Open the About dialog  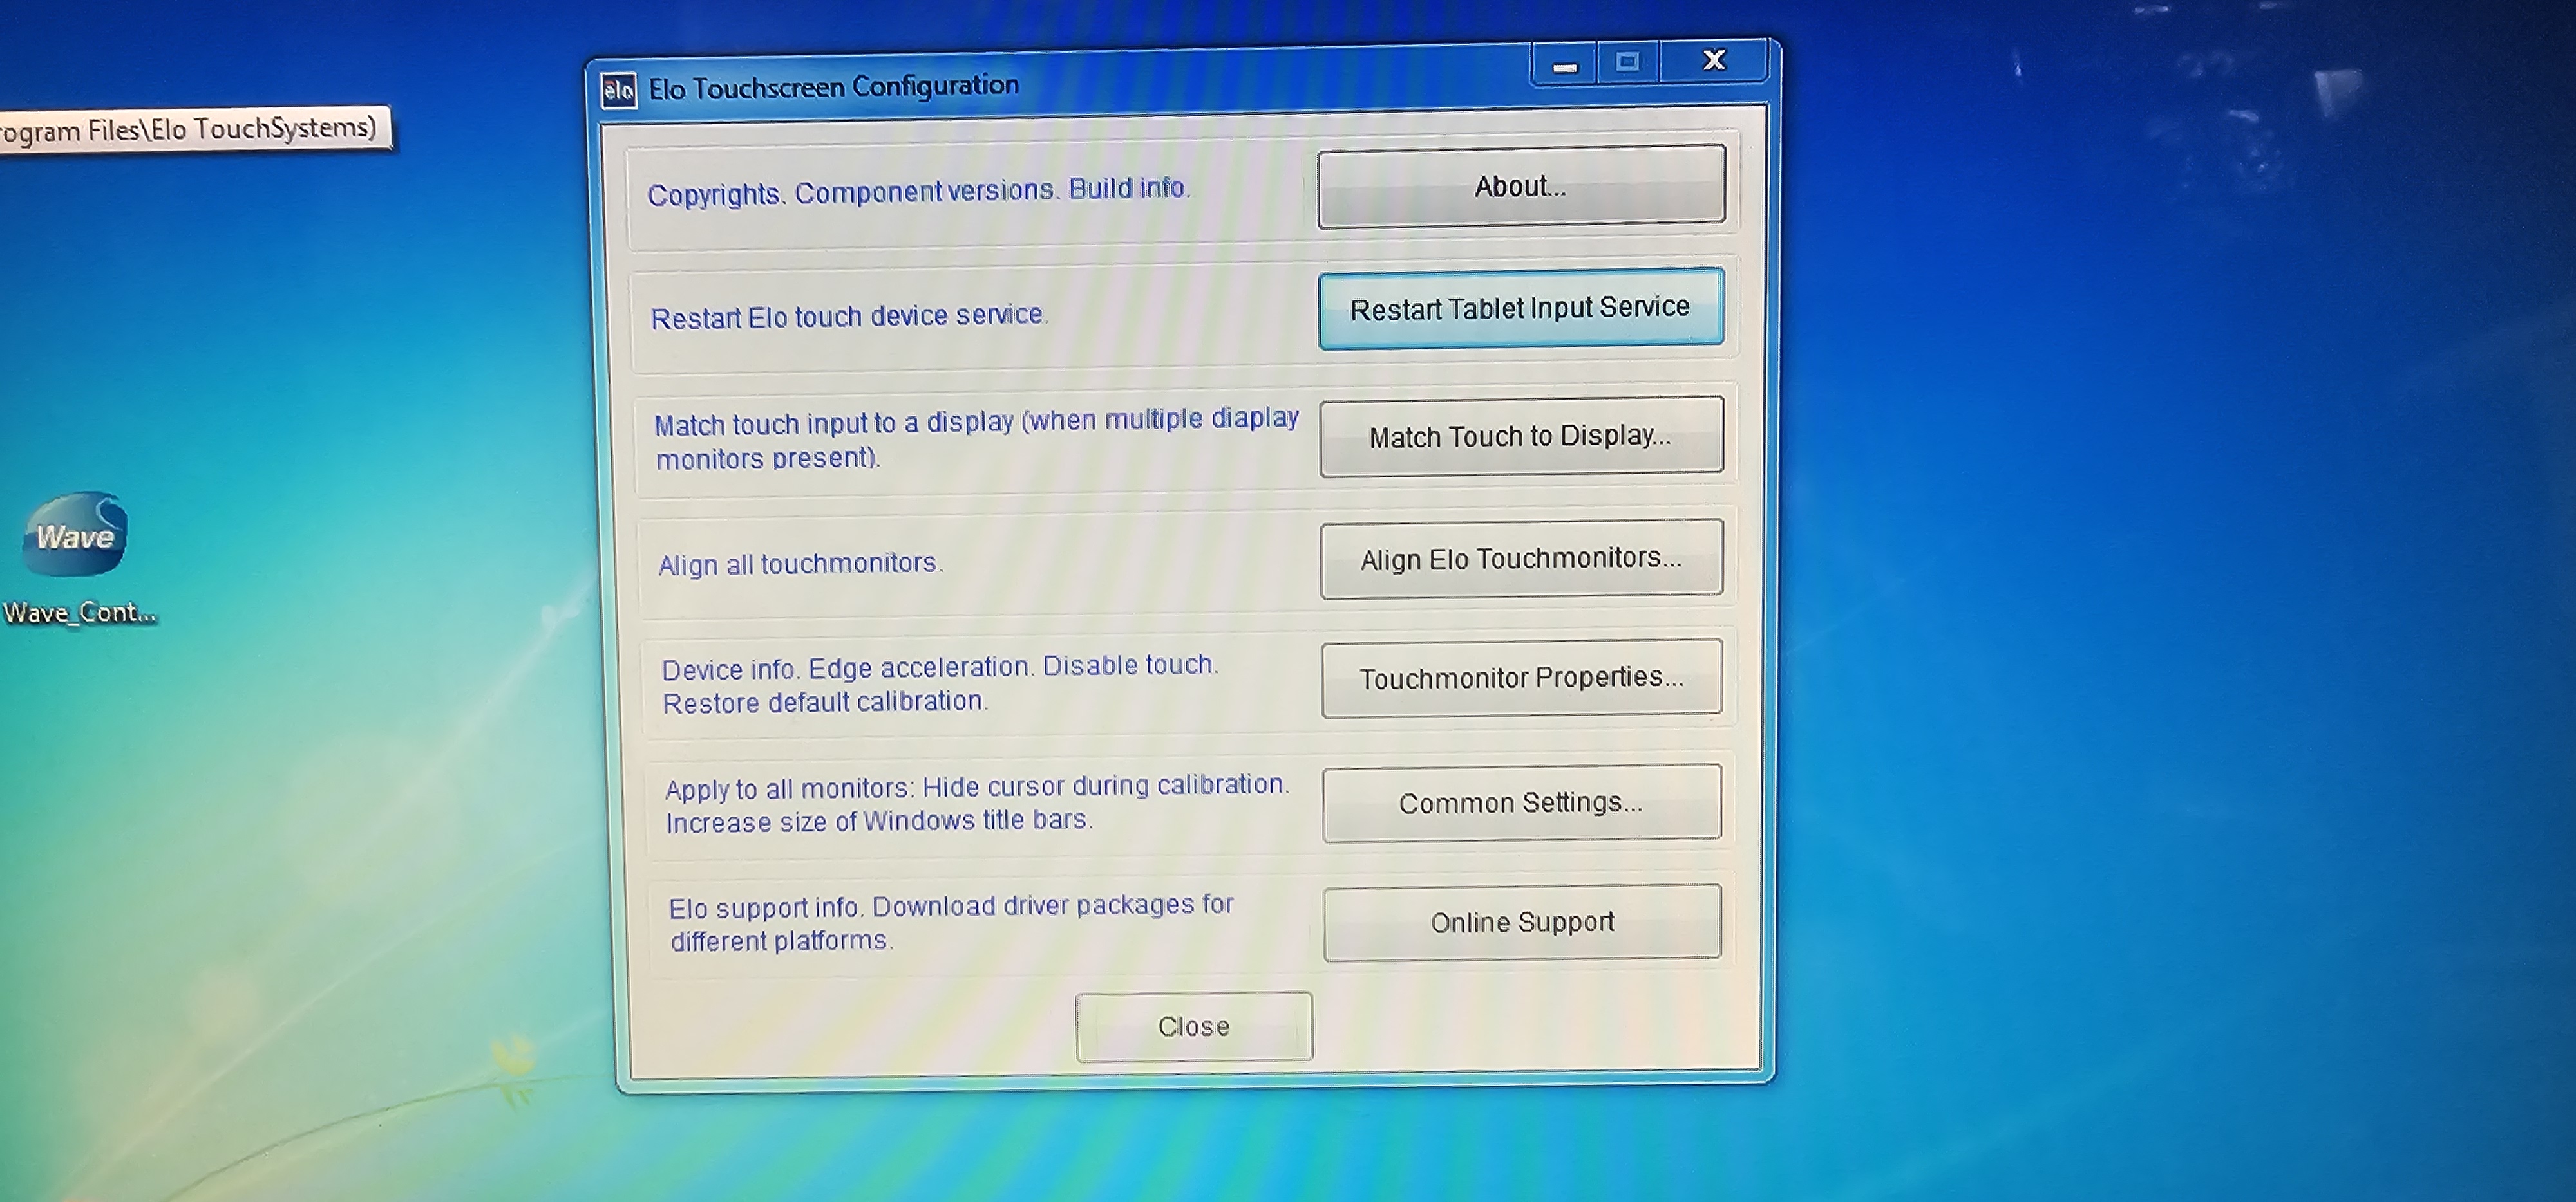click(1521, 186)
